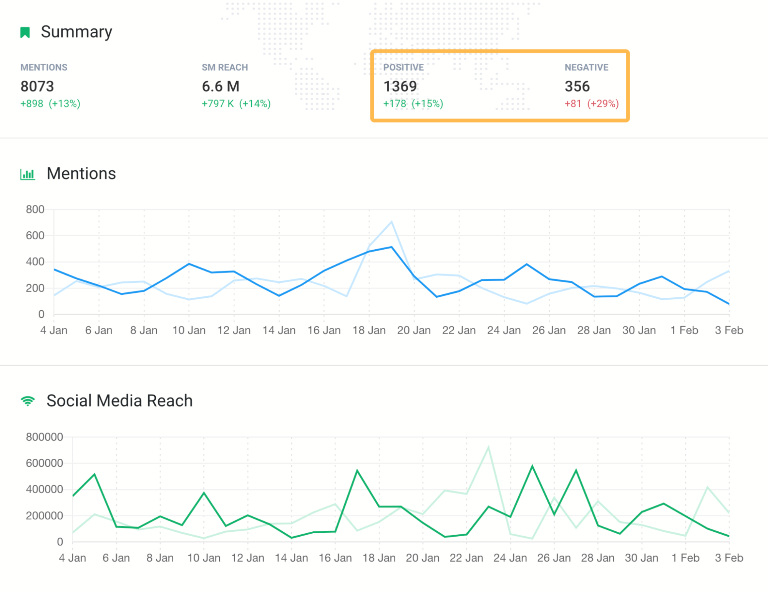Viewport: 768px width, 592px height.
Task: Select the SM Reach value 6.6 M
Action: click(x=221, y=86)
